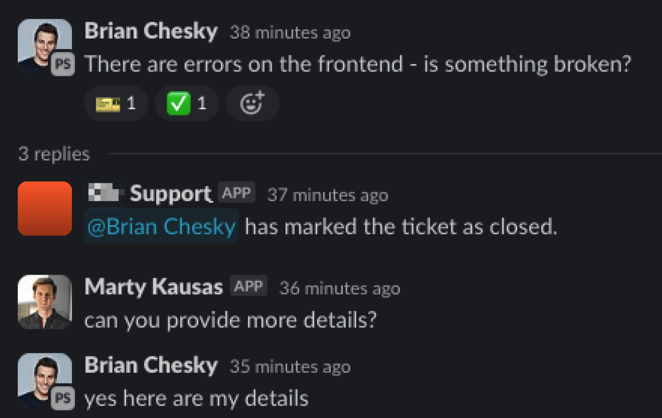Click Marty Kausas's profile photo
Viewport: 662px width, 418px height.
point(45,302)
